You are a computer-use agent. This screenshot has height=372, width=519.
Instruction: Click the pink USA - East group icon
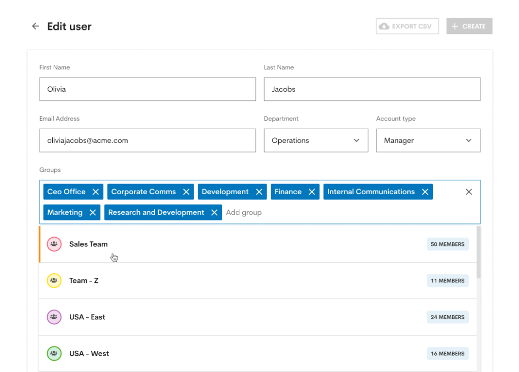coord(54,317)
